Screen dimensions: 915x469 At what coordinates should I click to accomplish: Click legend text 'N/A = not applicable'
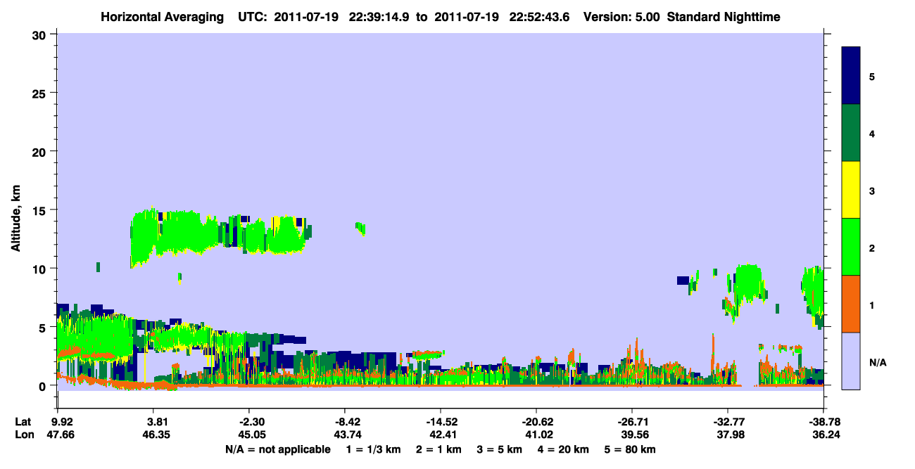(277, 449)
